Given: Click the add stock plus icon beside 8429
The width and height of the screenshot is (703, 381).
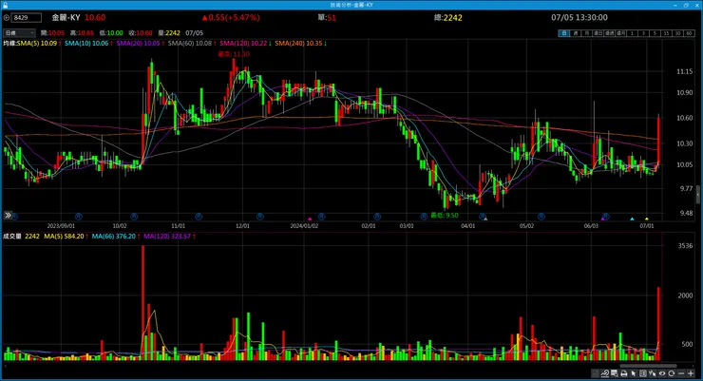Looking at the screenshot, I should (7, 18).
